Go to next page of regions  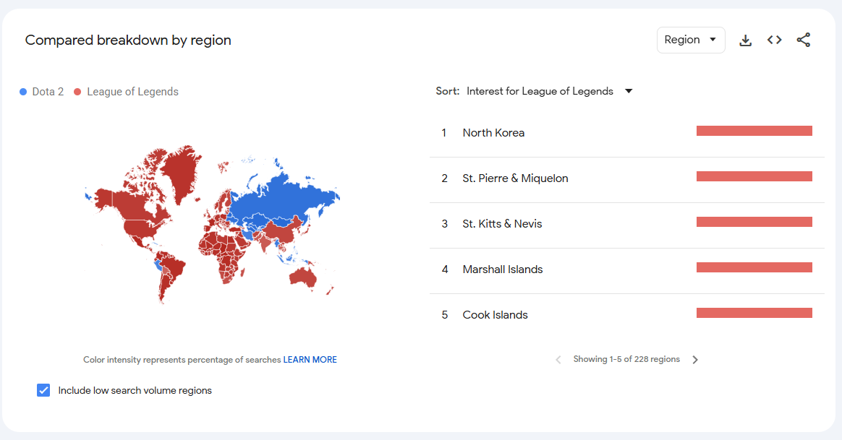[695, 360]
